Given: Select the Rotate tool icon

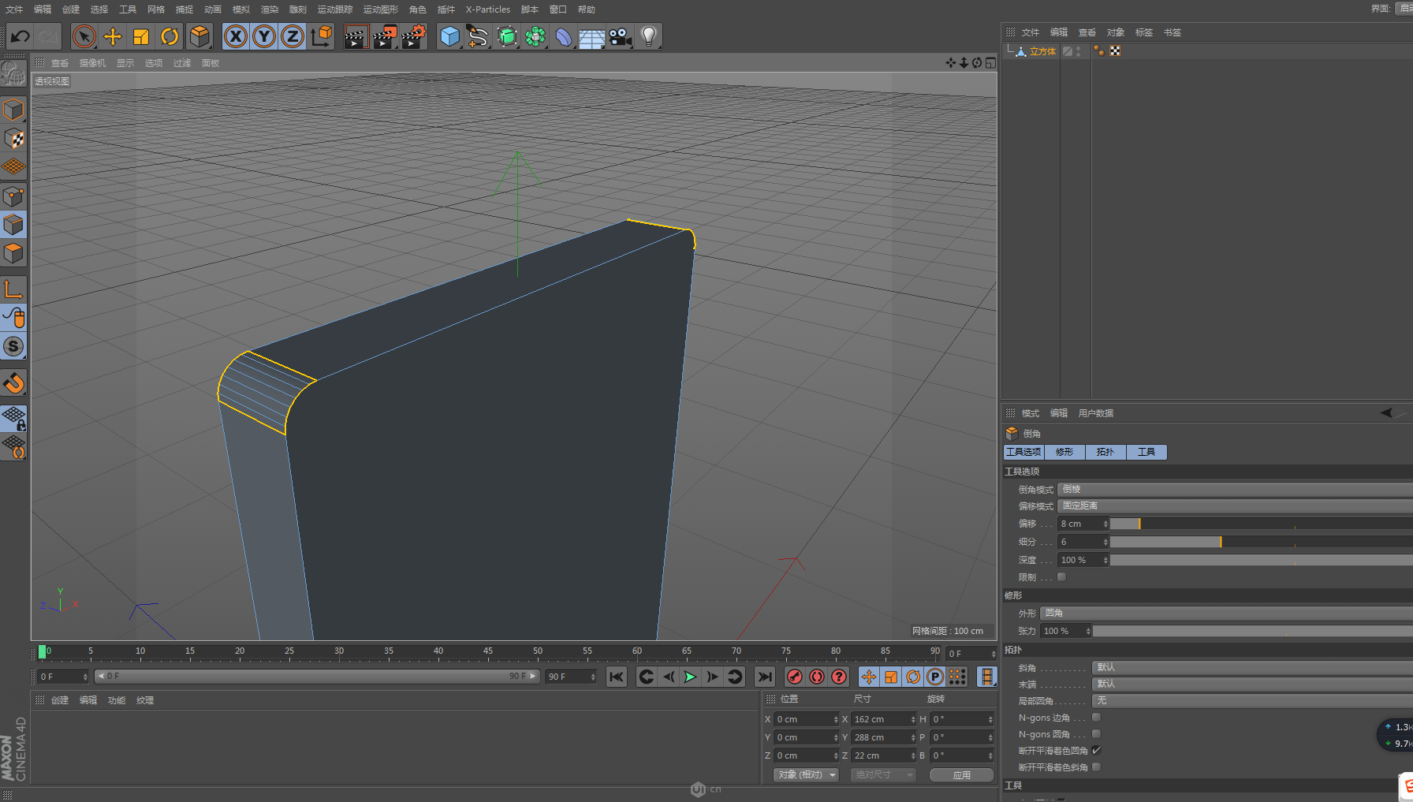Looking at the screenshot, I should (170, 37).
